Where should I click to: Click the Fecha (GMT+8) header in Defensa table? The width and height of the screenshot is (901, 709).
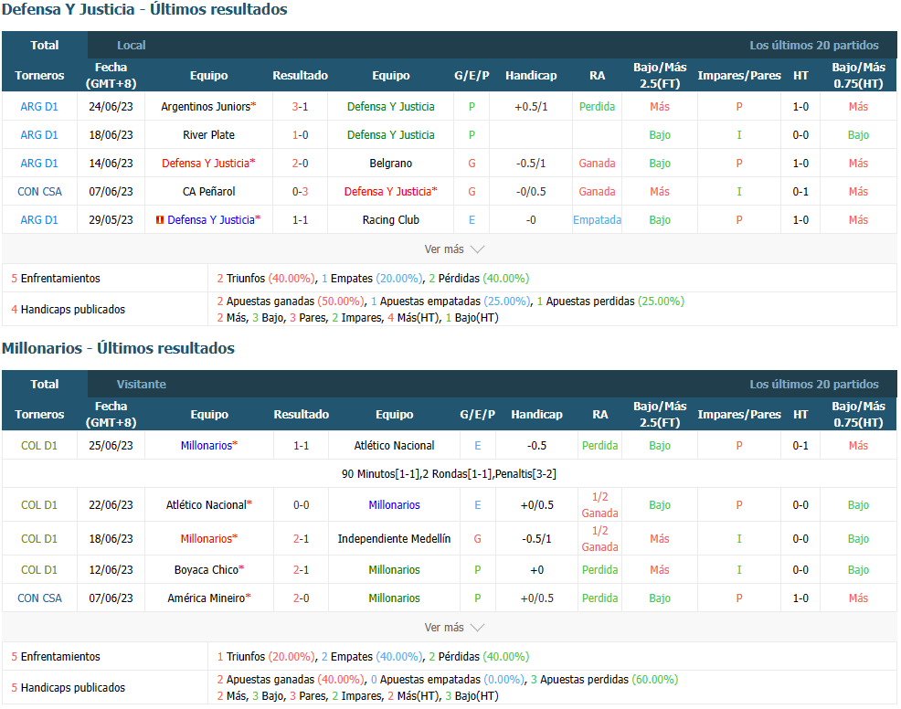pyautogui.click(x=111, y=75)
